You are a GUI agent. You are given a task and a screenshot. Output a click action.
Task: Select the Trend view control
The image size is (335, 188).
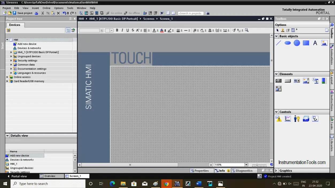(x=288, y=119)
